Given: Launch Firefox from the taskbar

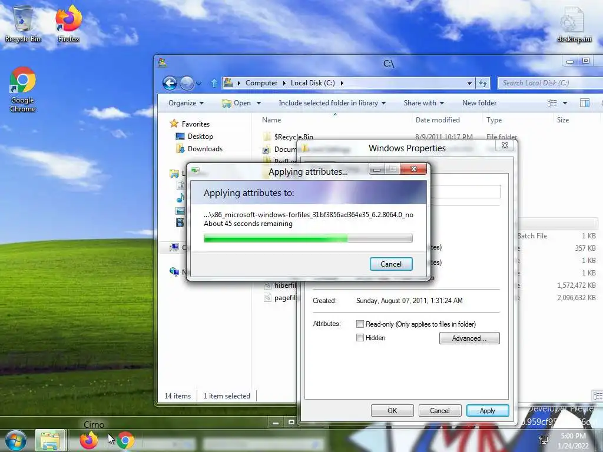Looking at the screenshot, I should [x=89, y=440].
